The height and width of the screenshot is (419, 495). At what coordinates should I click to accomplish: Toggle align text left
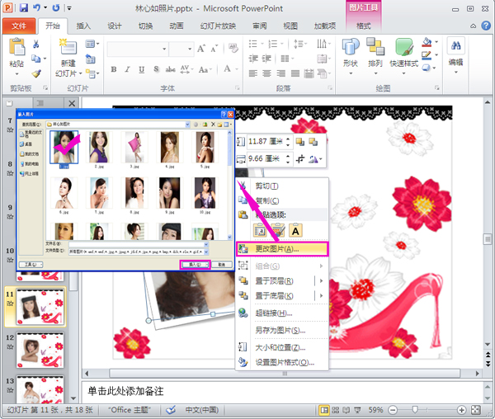click(253, 73)
